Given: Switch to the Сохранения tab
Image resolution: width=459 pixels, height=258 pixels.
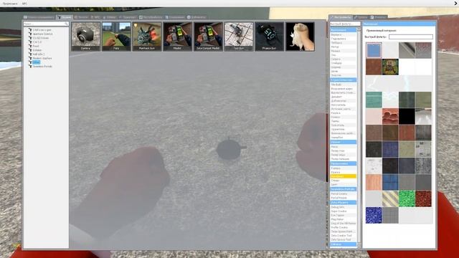Looking at the screenshot, I should (175, 17).
